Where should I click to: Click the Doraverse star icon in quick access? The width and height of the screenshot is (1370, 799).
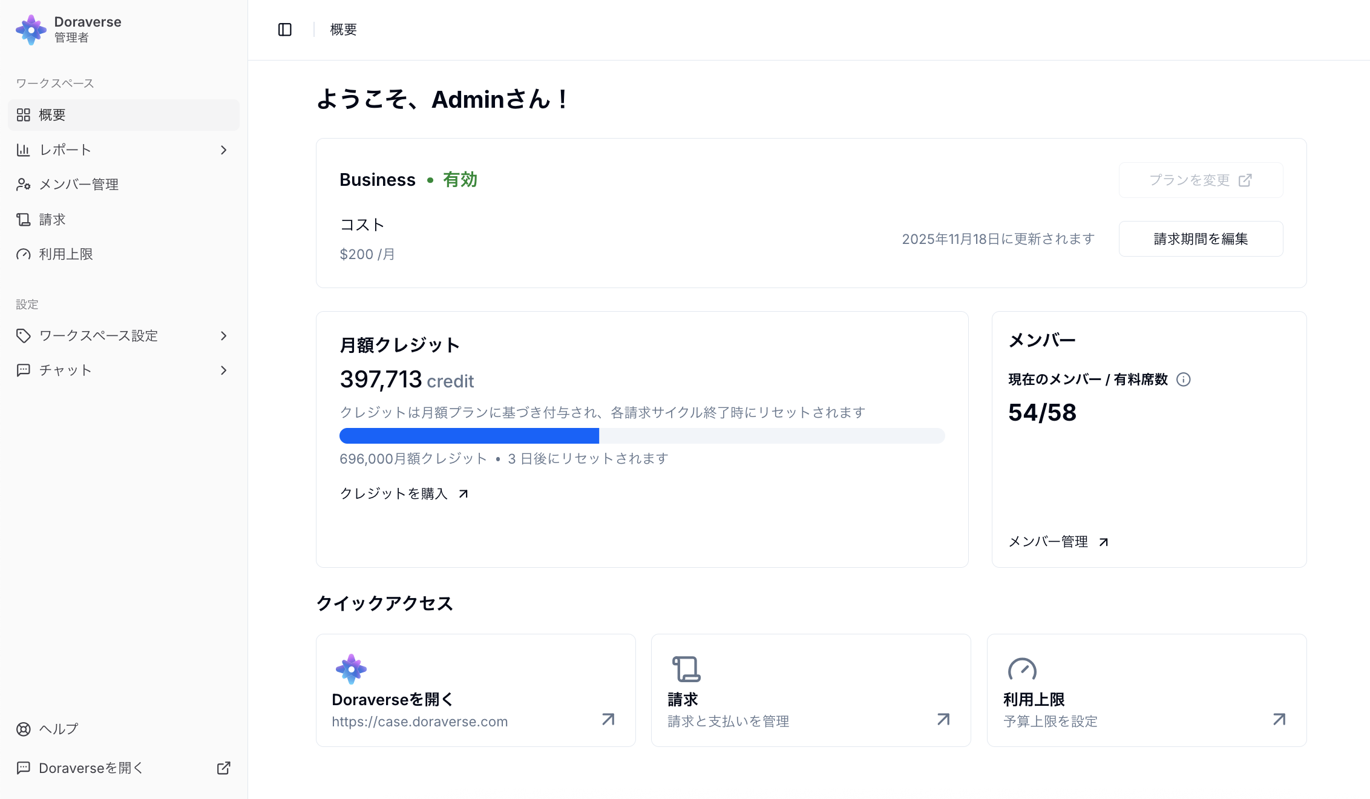pos(351,669)
